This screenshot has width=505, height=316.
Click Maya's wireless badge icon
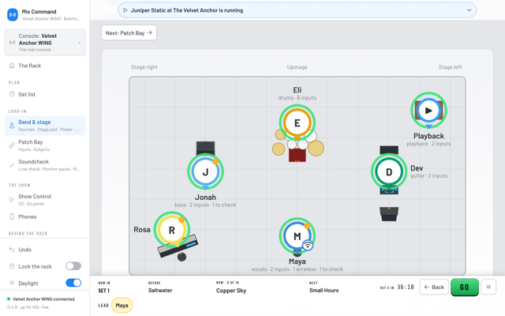click(x=308, y=245)
